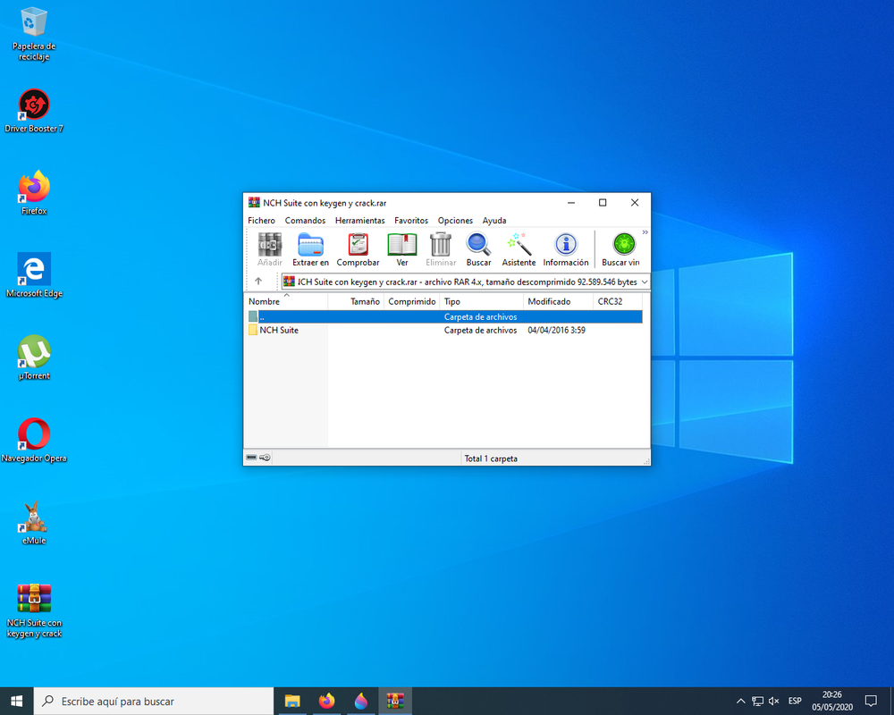The width and height of the screenshot is (894, 715).
Task: Open Firefox from taskbar
Action: coord(326,701)
